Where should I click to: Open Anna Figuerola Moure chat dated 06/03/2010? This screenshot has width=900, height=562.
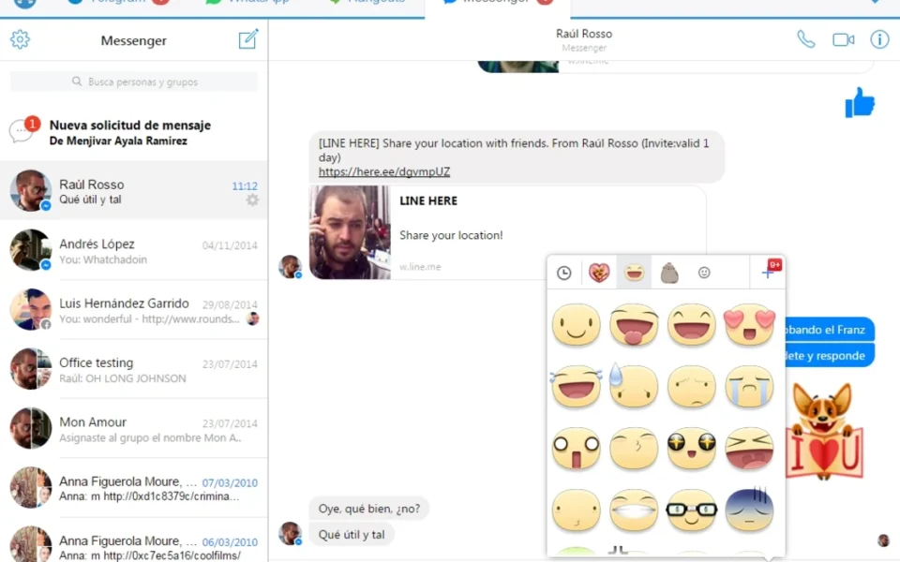pos(134,540)
